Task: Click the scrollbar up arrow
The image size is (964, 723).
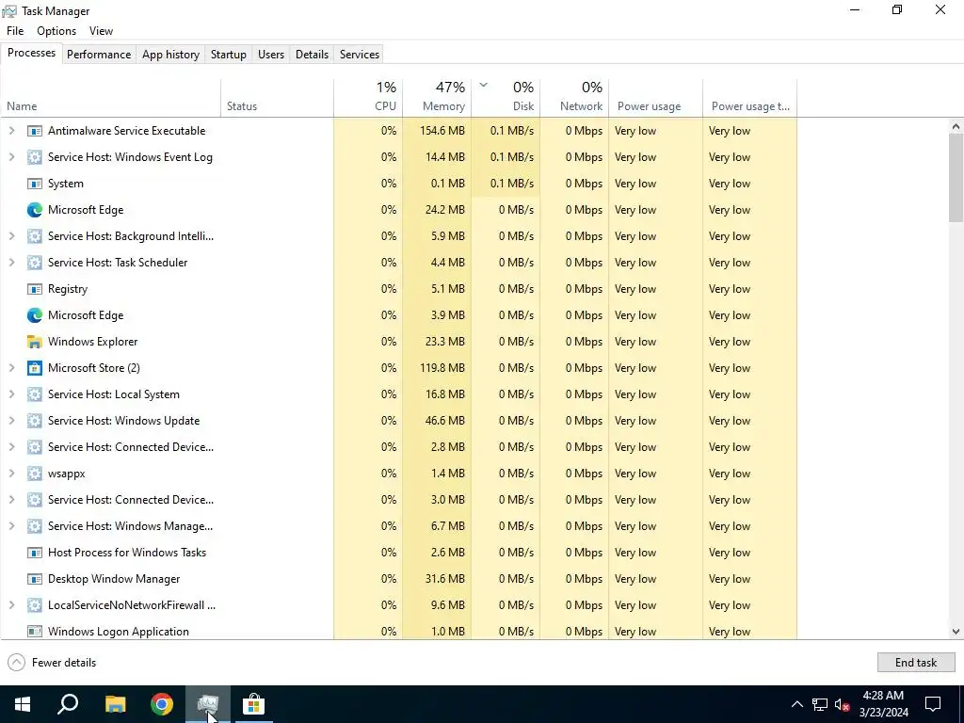Action: click(x=956, y=127)
